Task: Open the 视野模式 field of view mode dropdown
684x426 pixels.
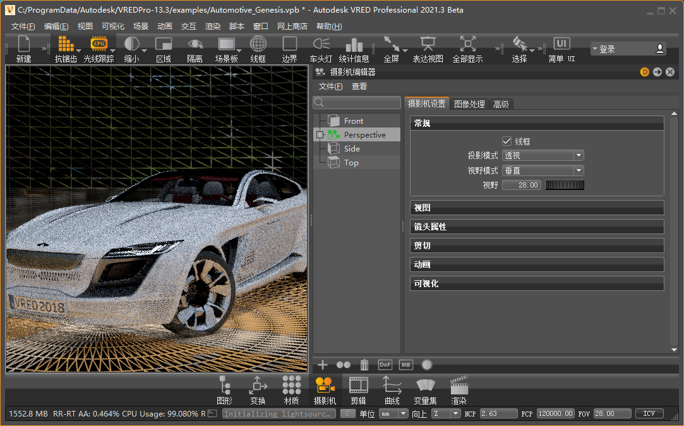Action: (543, 170)
